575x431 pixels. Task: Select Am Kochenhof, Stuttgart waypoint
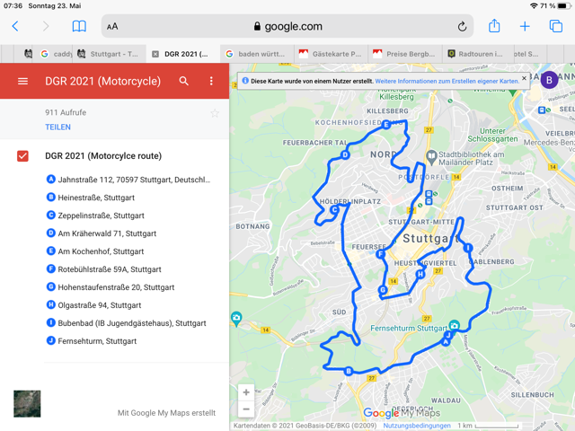point(95,251)
